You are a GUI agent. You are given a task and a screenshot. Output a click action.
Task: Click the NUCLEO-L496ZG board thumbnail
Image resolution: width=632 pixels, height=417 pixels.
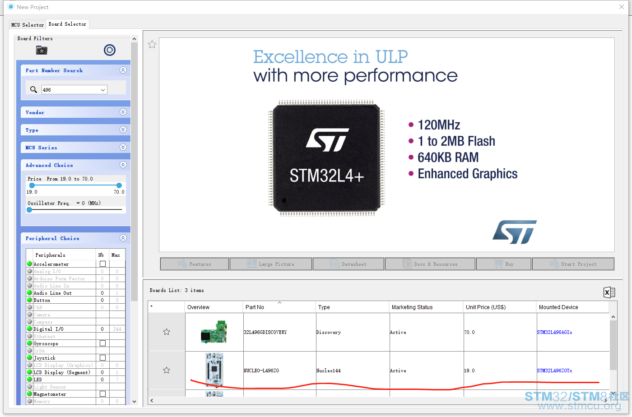pos(214,370)
